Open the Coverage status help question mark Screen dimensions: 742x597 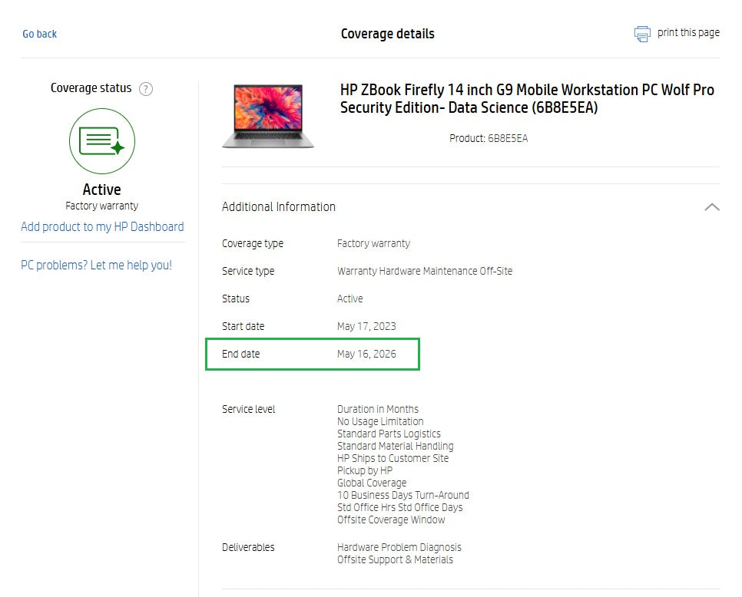point(146,89)
